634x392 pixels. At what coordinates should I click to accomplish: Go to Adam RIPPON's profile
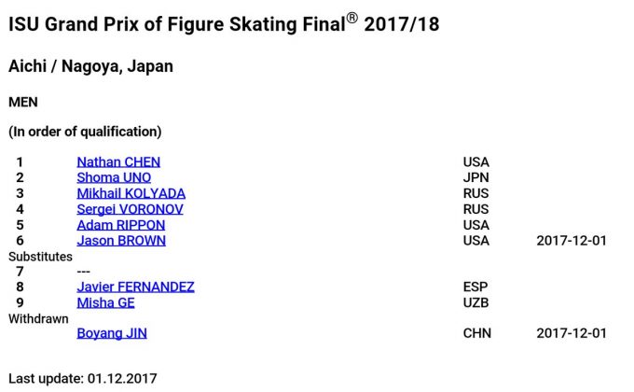click(120, 225)
